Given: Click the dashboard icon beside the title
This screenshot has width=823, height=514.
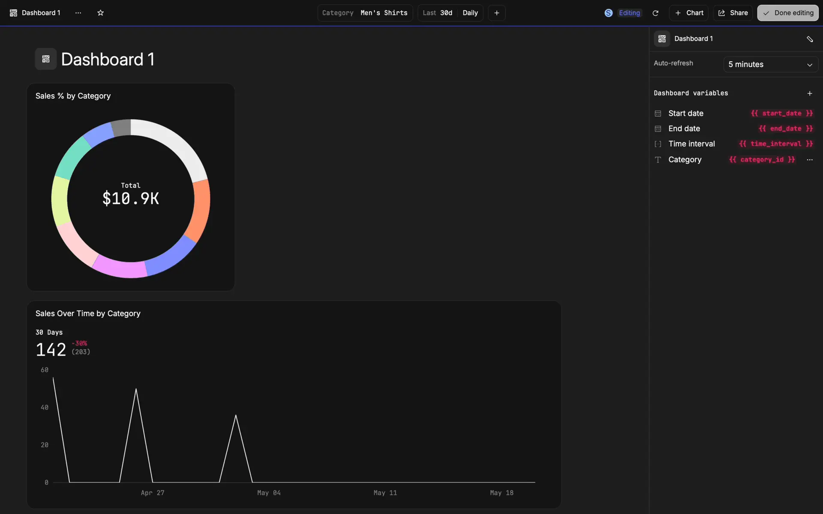Looking at the screenshot, I should pos(46,59).
